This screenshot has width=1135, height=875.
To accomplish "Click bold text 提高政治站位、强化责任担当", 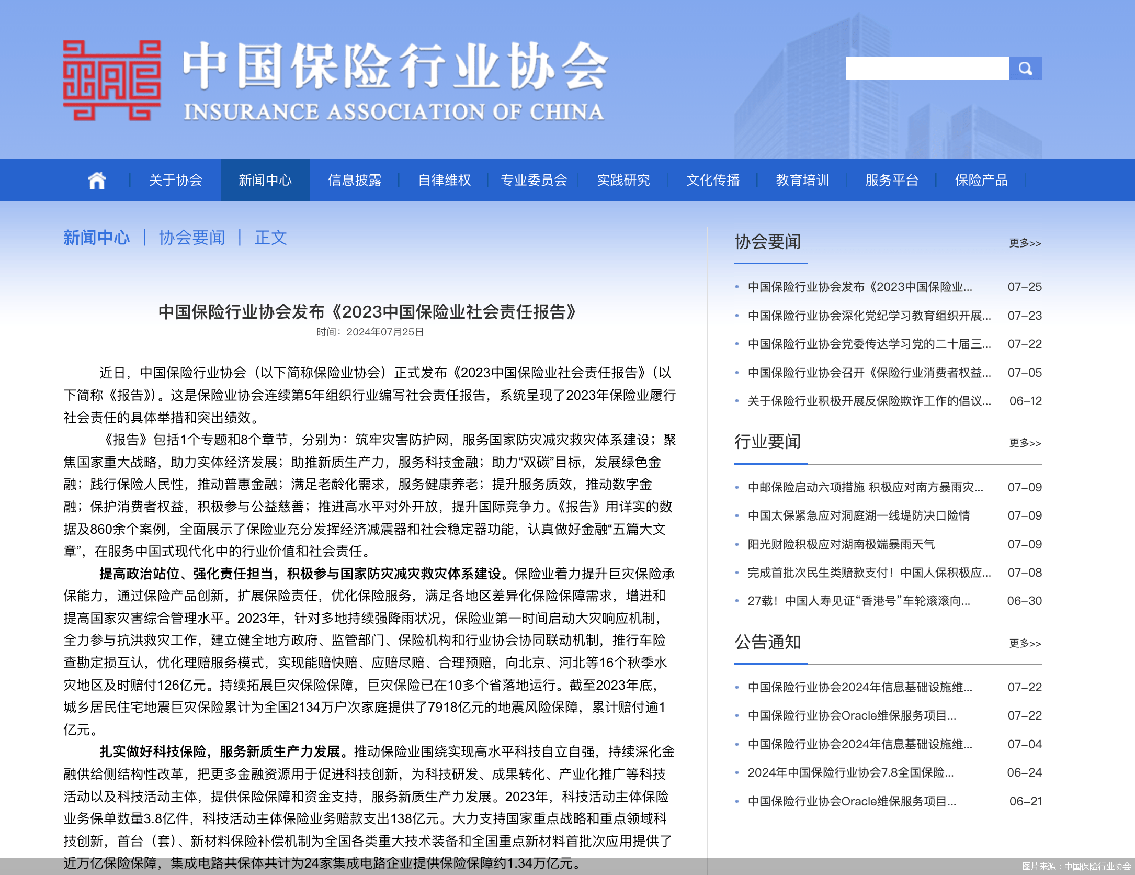I will [187, 574].
